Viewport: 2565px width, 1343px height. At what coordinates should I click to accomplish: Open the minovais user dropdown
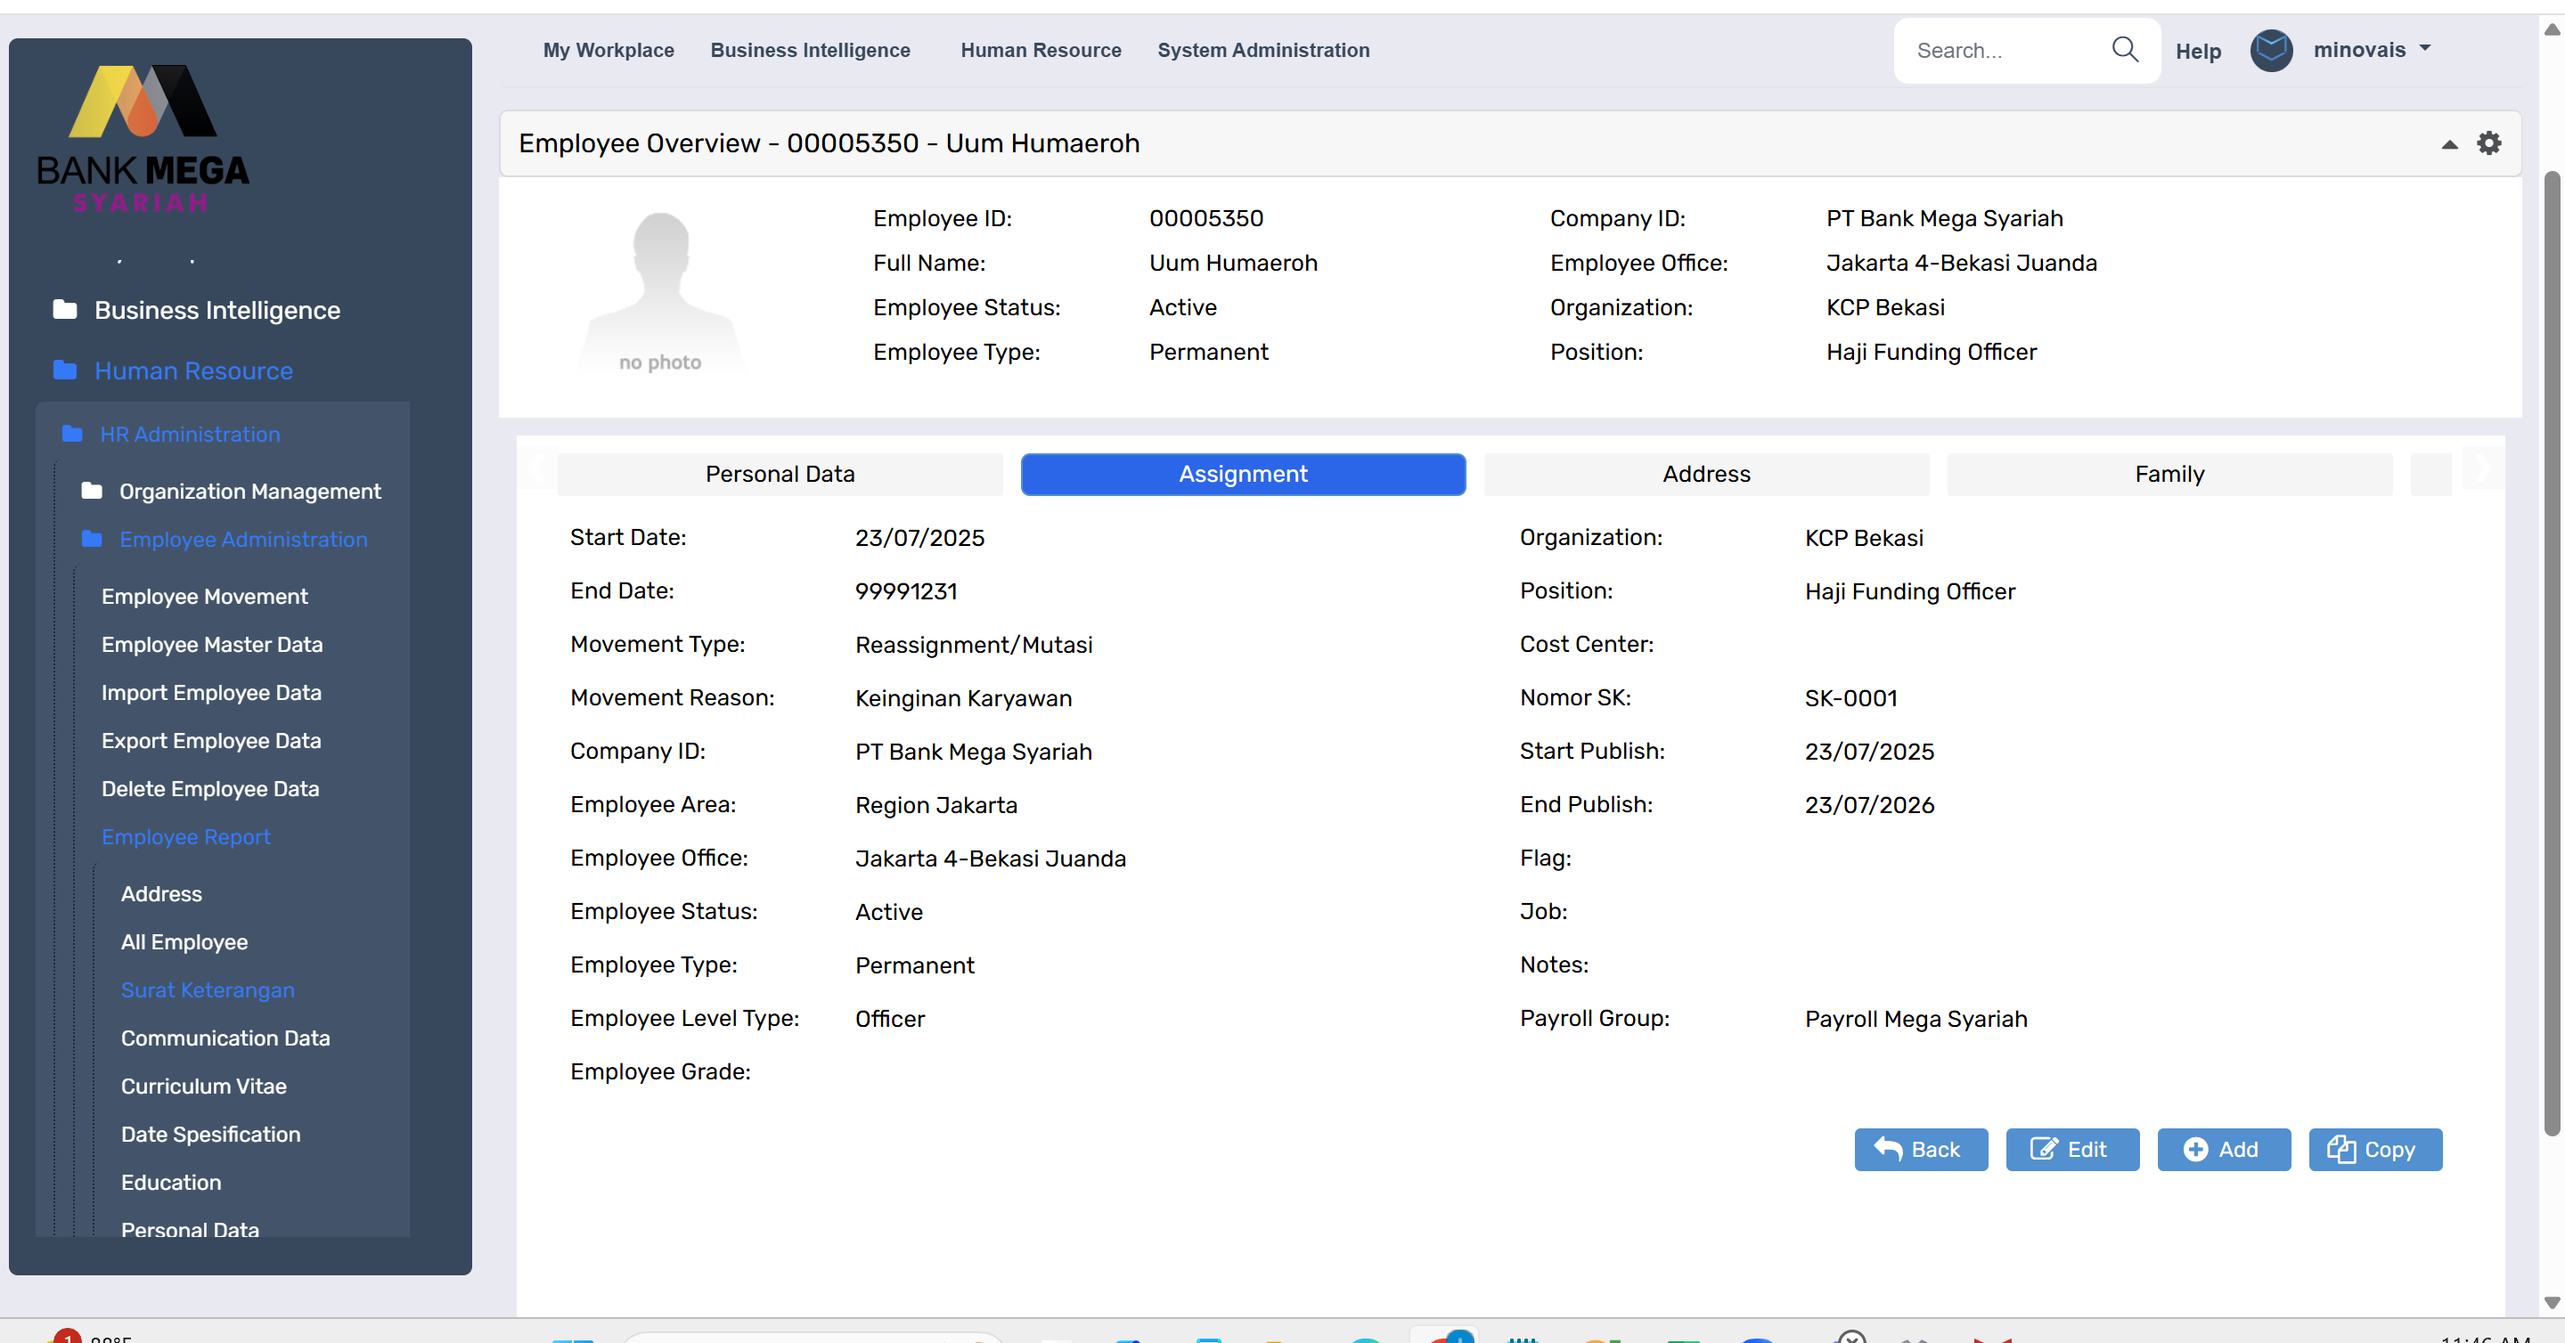click(x=2372, y=50)
